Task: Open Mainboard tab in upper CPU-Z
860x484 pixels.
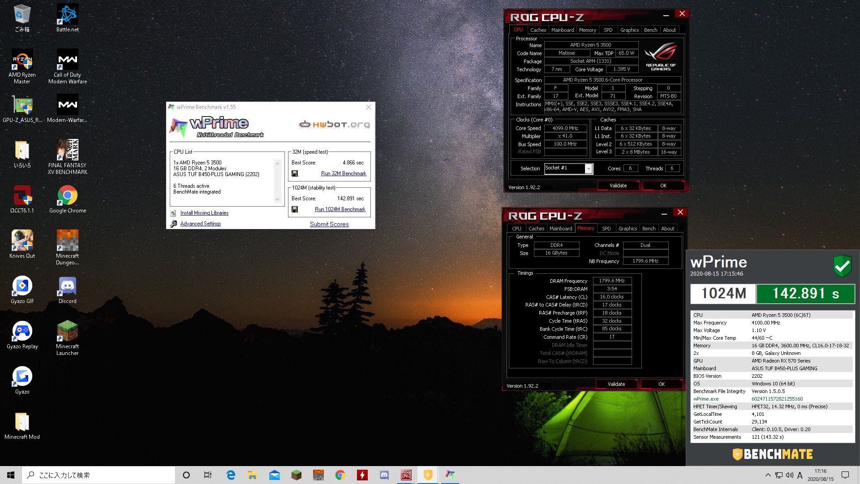Action: [x=563, y=30]
